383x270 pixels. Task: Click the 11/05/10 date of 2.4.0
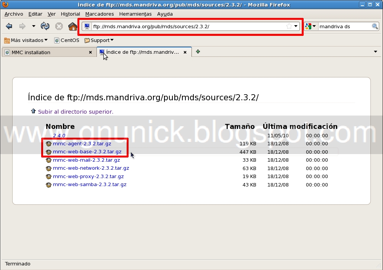click(x=278, y=135)
